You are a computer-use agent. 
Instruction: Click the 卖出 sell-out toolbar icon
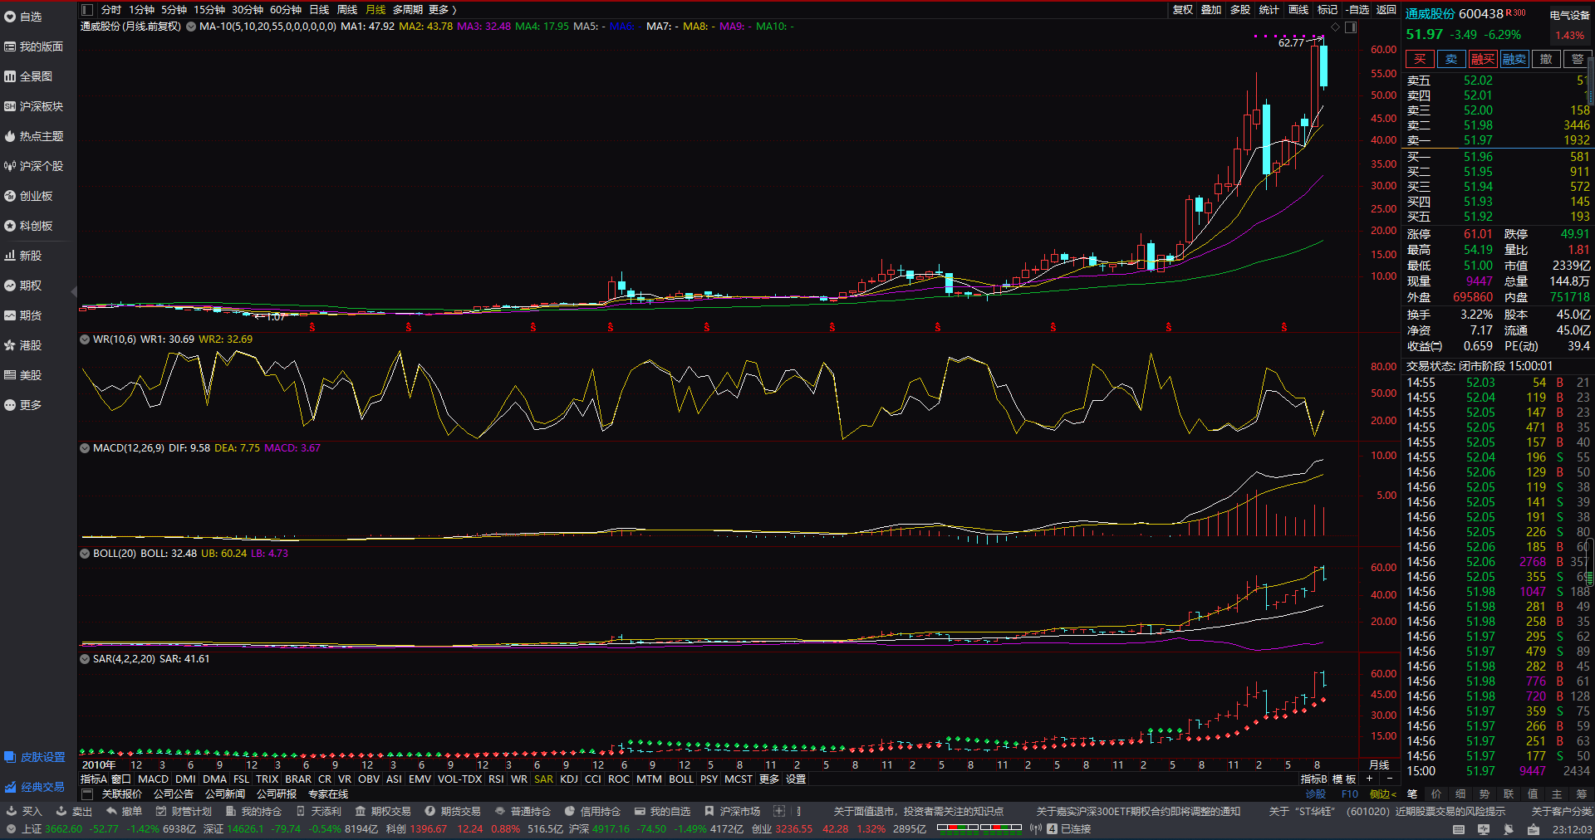pyautogui.click(x=61, y=811)
